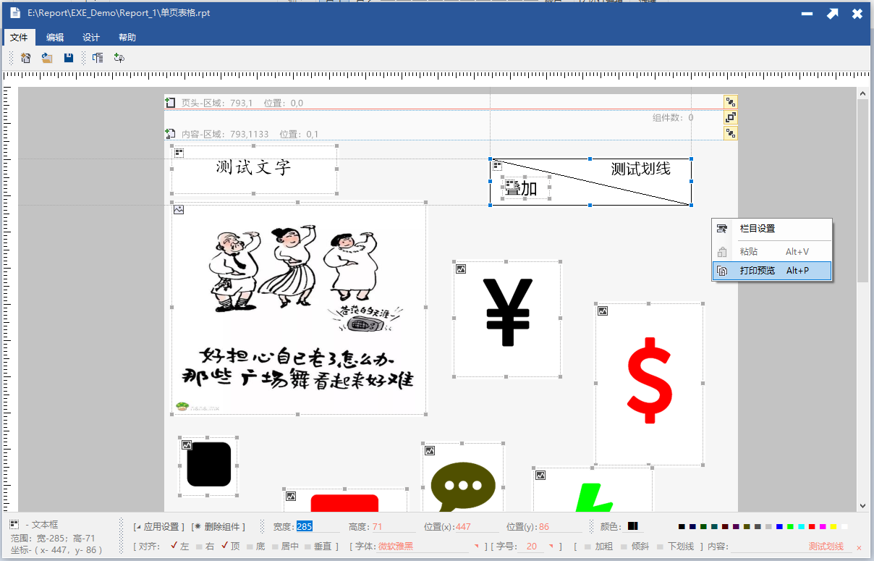Viewport: 874px width, 561px height.
Task: Click the document icon in the title bar
Action: (14, 13)
